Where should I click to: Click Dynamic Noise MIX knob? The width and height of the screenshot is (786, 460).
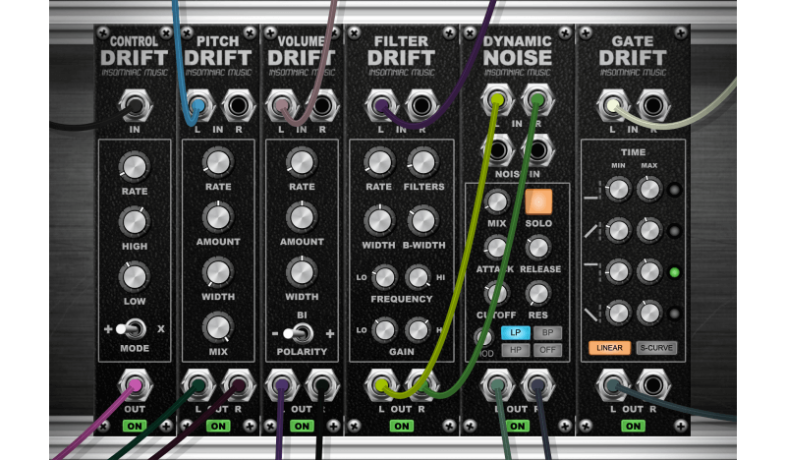click(497, 201)
